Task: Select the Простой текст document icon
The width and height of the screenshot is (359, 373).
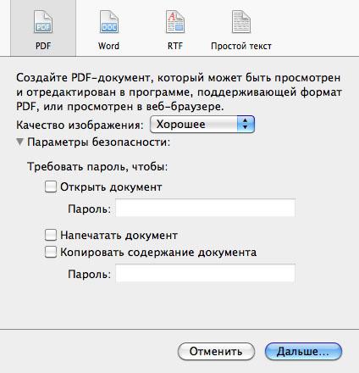Action: pos(241,22)
